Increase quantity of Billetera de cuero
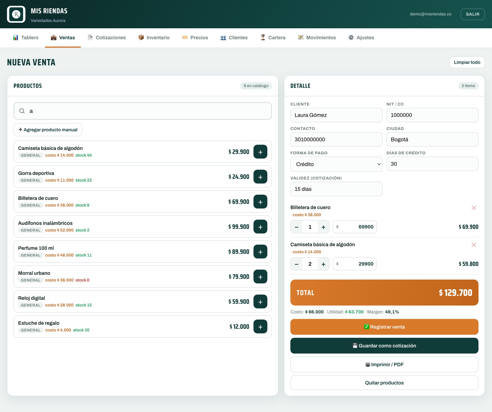The height and width of the screenshot is (412, 492). (323, 227)
